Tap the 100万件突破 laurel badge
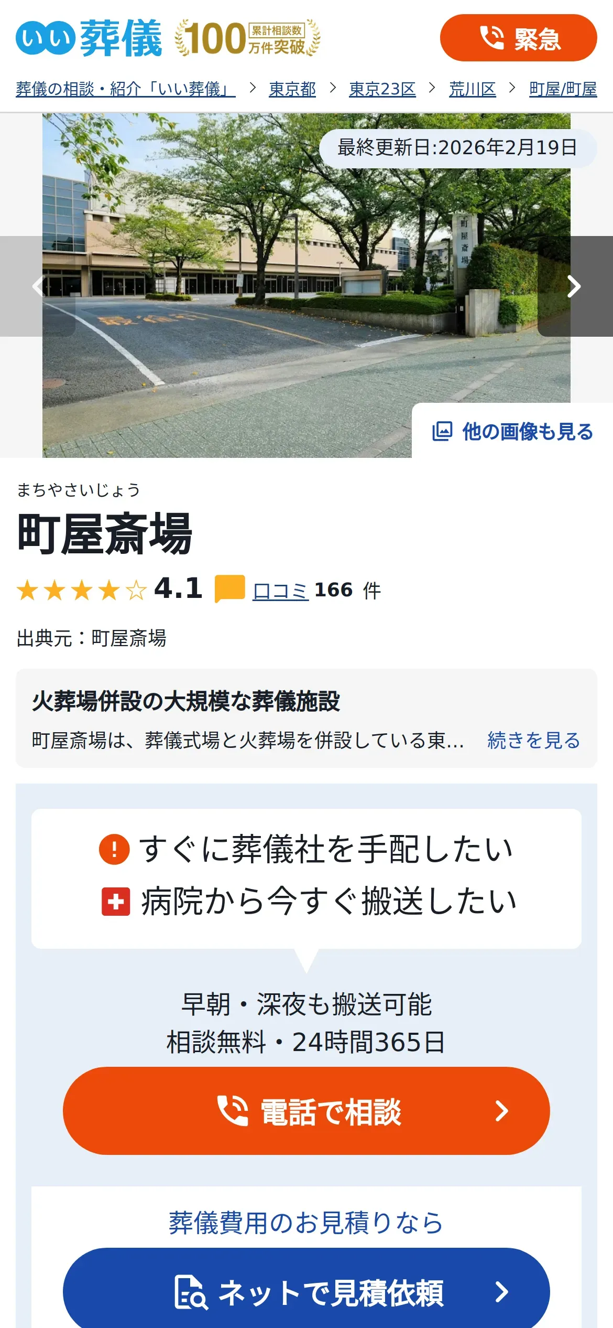This screenshot has width=613, height=1328. tap(247, 38)
